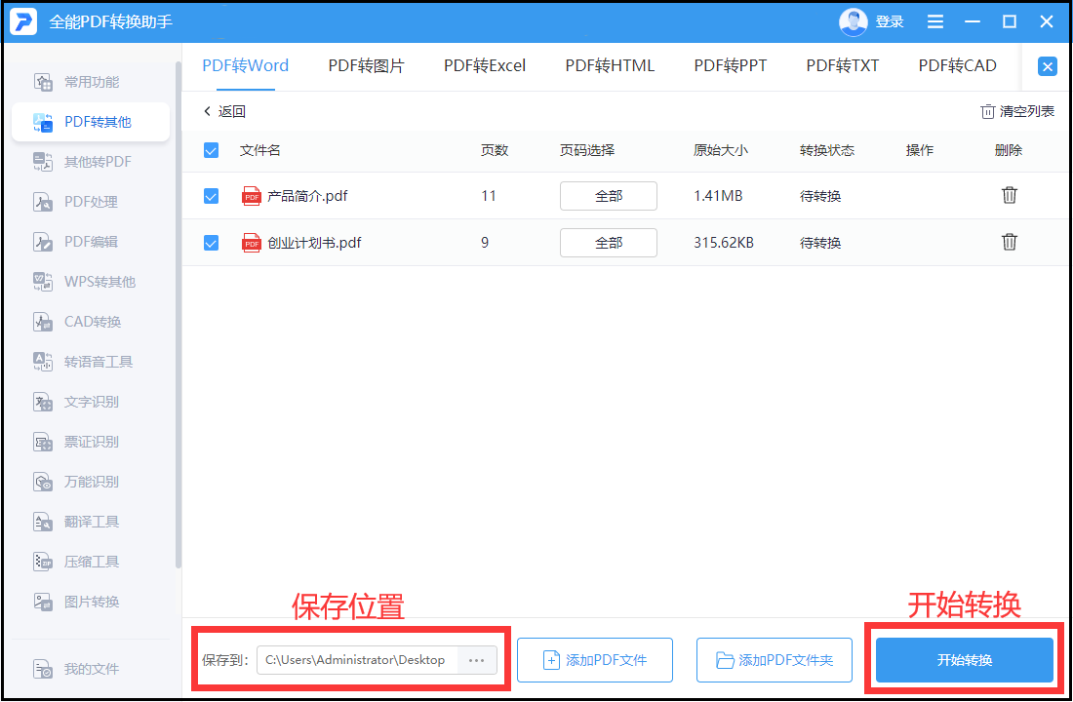This screenshot has width=1073, height=702.
Task: Open page range 全部 for 创业计划书.pdf
Action: (x=609, y=243)
